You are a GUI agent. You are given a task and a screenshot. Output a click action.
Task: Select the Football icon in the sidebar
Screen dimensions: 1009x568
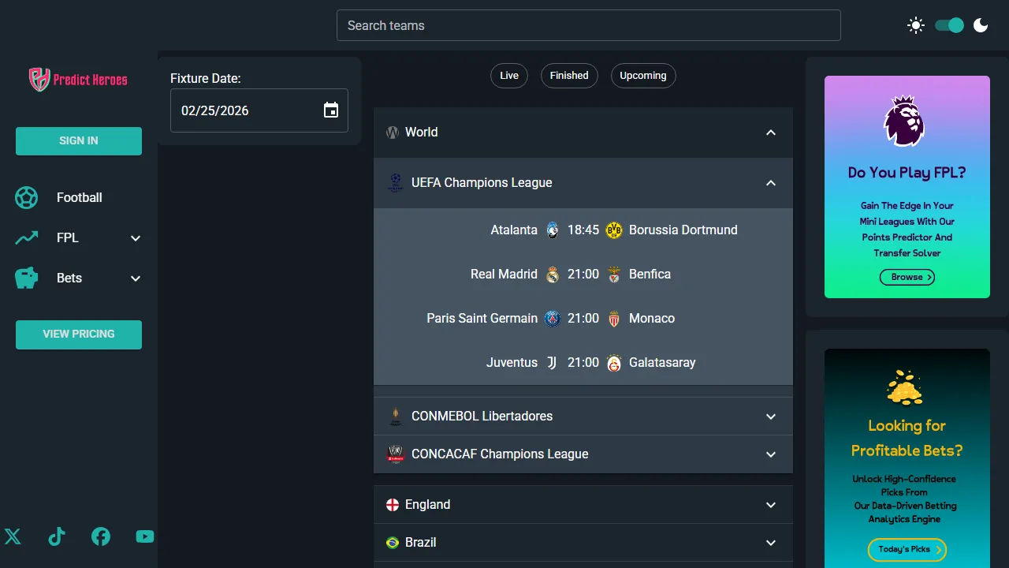[26, 197]
